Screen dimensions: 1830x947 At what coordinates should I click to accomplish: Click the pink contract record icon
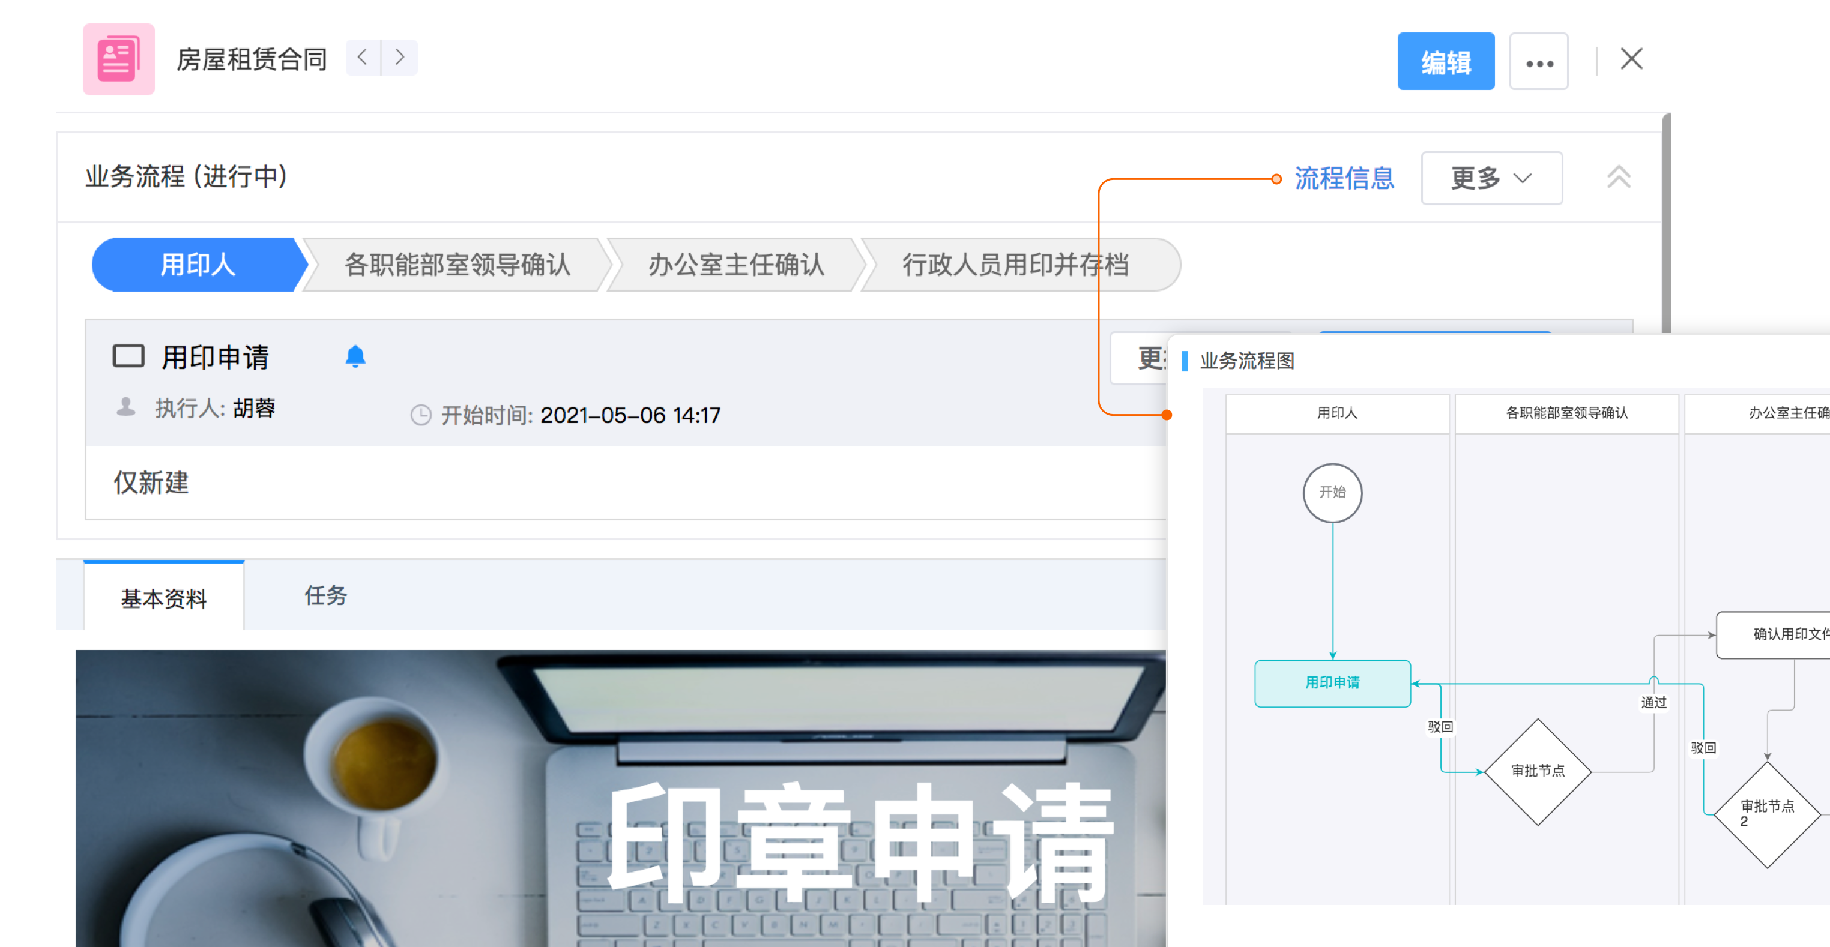coord(119,59)
